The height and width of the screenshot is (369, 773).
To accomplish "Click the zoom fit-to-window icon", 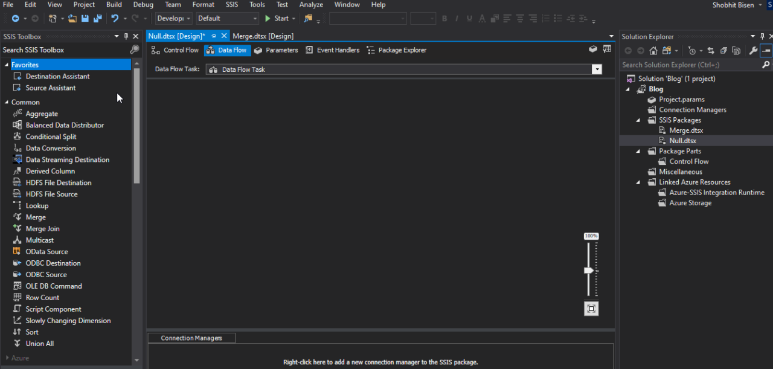I will 591,309.
